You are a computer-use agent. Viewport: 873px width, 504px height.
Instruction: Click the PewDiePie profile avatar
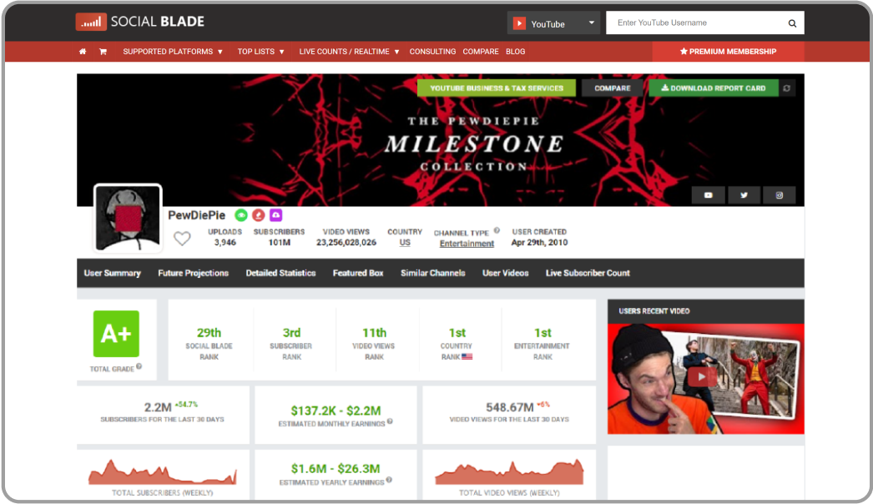128,218
